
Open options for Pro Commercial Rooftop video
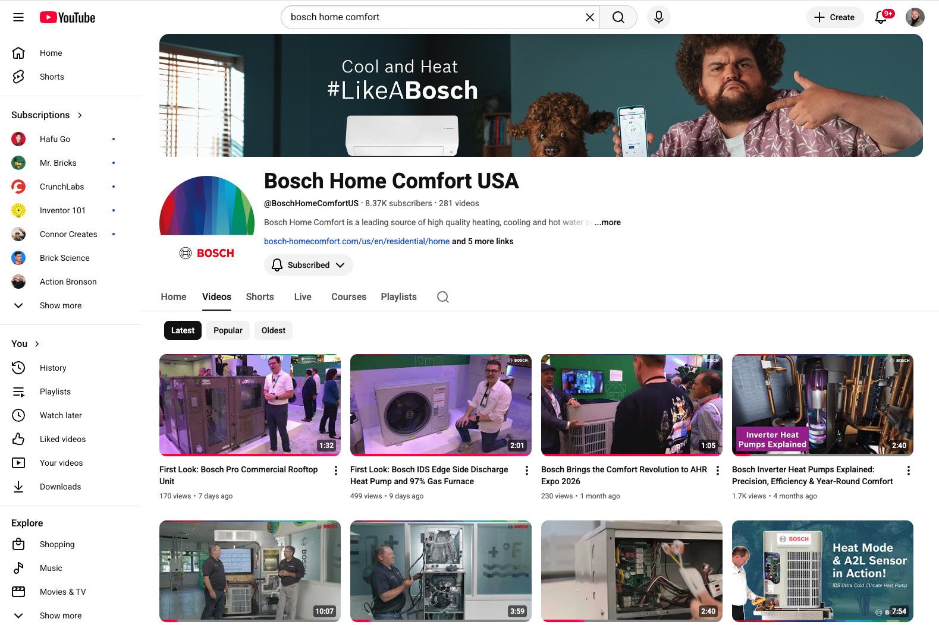pyautogui.click(x=336, y=471)
